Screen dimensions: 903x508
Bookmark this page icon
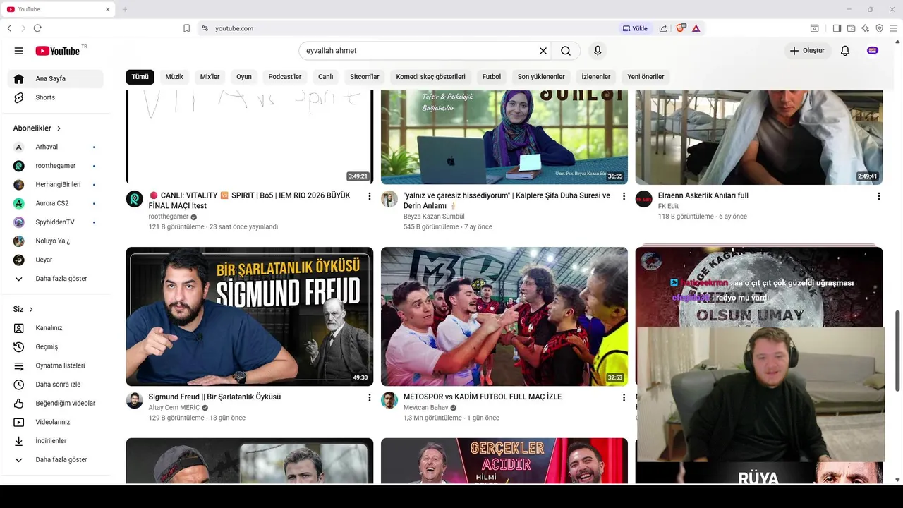pyautogui.click(x=186, y=28)
